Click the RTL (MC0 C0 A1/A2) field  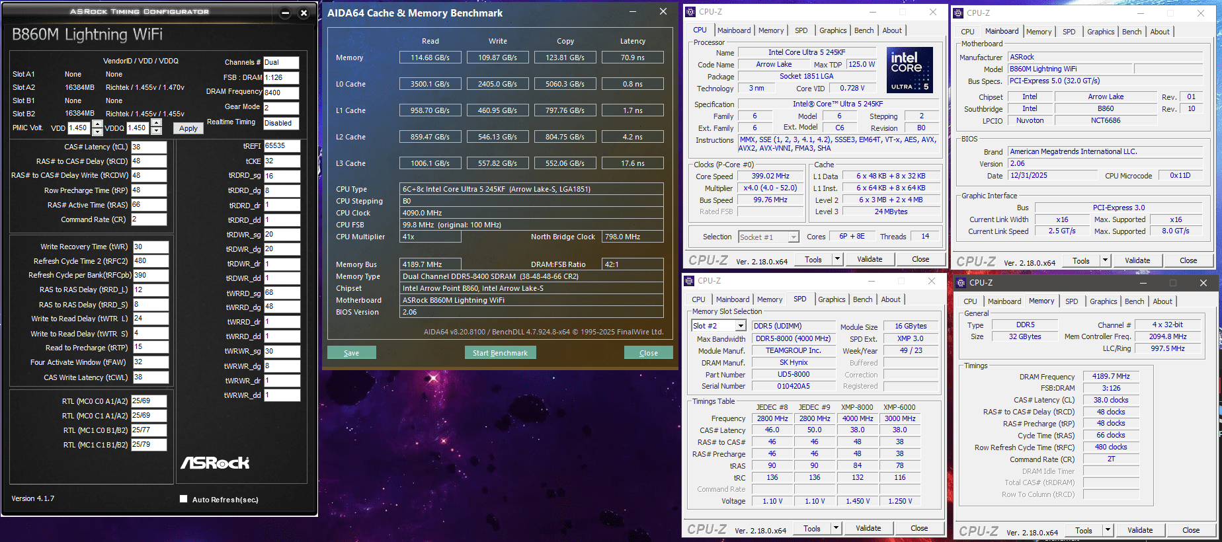point(149,401)
